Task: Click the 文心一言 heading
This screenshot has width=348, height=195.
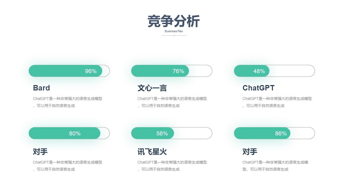Action: click(x=152, y=88)
